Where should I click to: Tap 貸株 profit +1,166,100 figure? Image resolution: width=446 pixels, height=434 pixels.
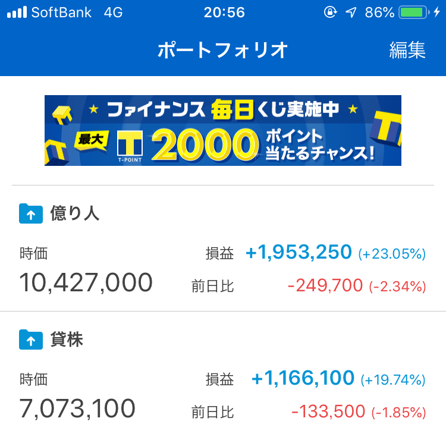click(303, 378)
